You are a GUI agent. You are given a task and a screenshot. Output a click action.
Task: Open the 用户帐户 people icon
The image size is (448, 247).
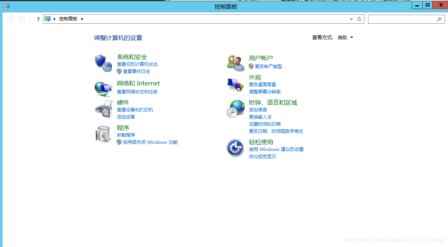coord(235,63)
